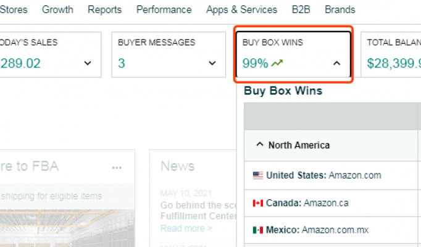Click the green upward trend arrow icon
This screenshot has width=421, height=247.
tap(277, 63)
